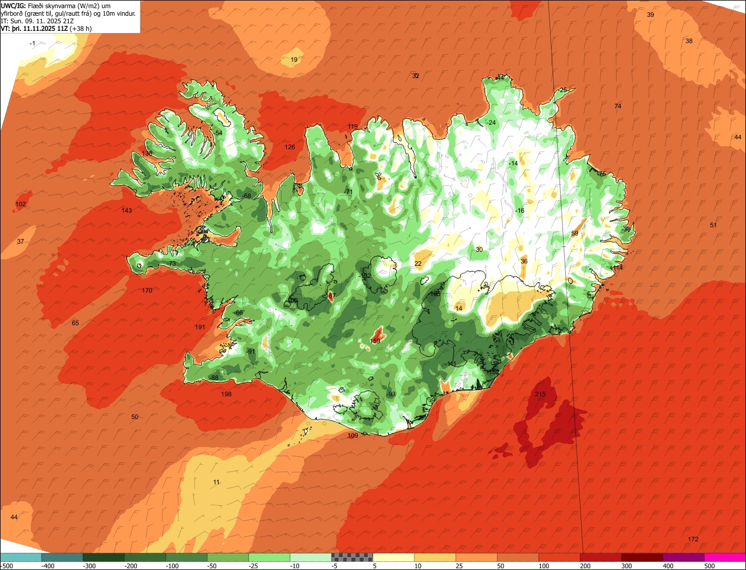
Task: Click the valid time line 'VT: þri. 11.11.2025 11Z'
Action: [34, 28]
